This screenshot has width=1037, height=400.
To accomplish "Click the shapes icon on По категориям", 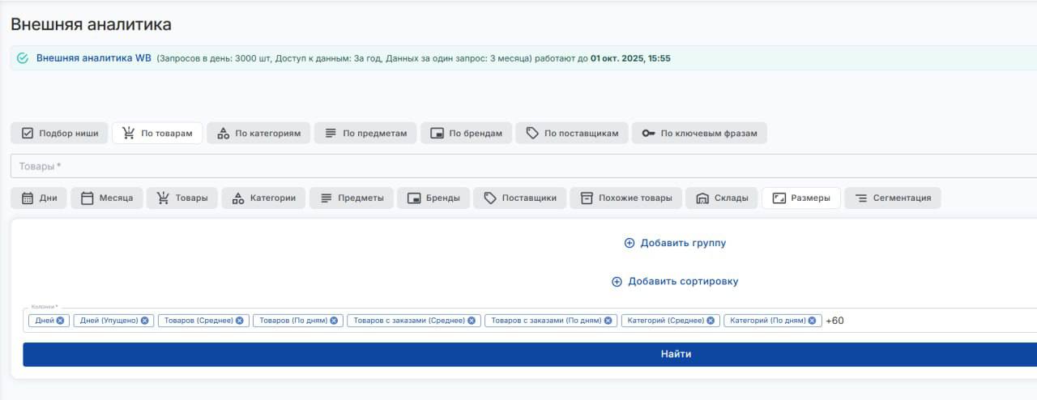I will (x=223, y=134).
